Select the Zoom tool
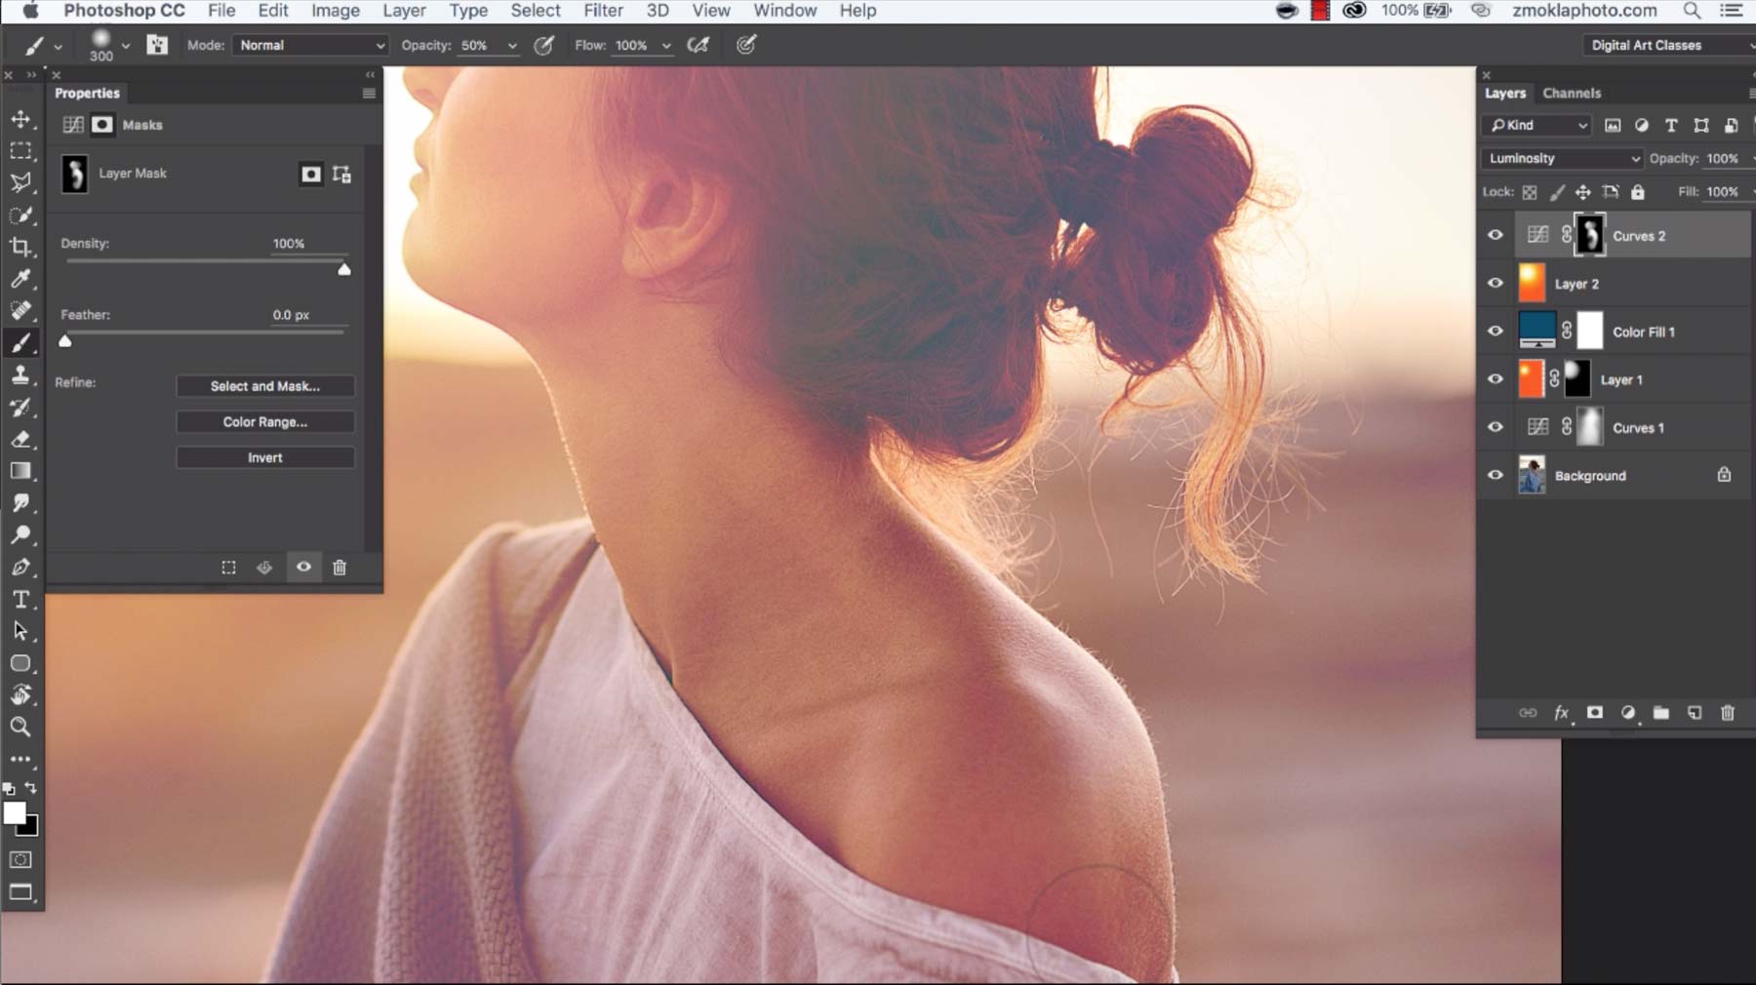1756x985 pixels. pyautogui.click(x=20, y=727)
